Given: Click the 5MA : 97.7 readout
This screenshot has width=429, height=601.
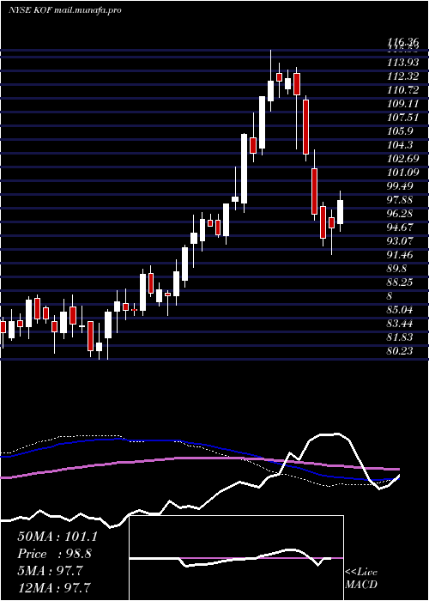Looking at the screenshot, I should pos(50,571).
